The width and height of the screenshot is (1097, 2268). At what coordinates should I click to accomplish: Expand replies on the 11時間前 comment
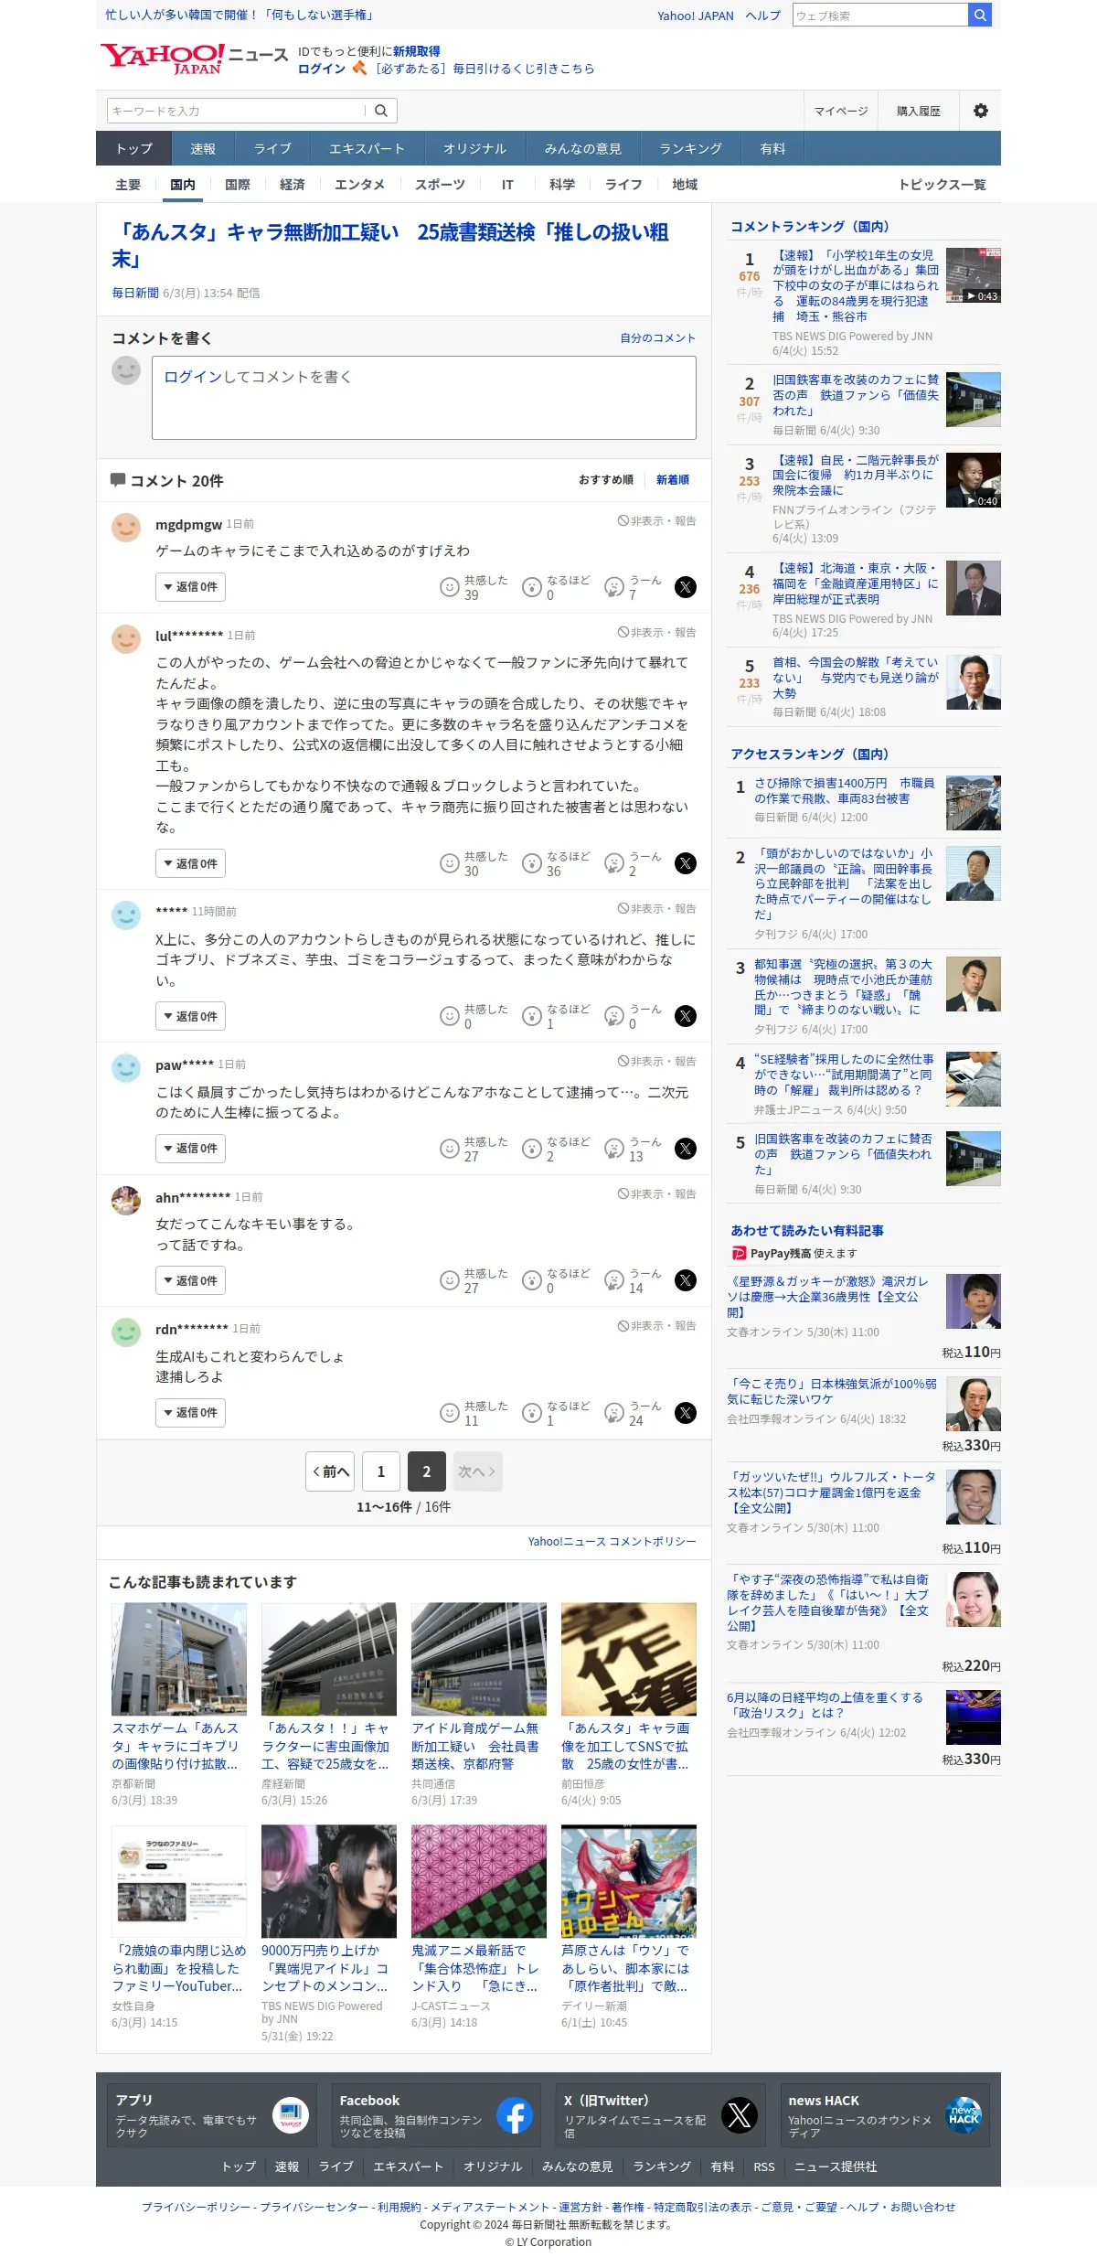[x=190, y=1016]
